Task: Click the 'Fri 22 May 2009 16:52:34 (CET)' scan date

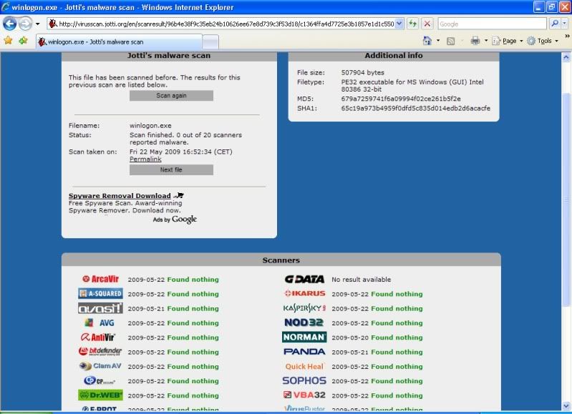Action: pos(181,152)
